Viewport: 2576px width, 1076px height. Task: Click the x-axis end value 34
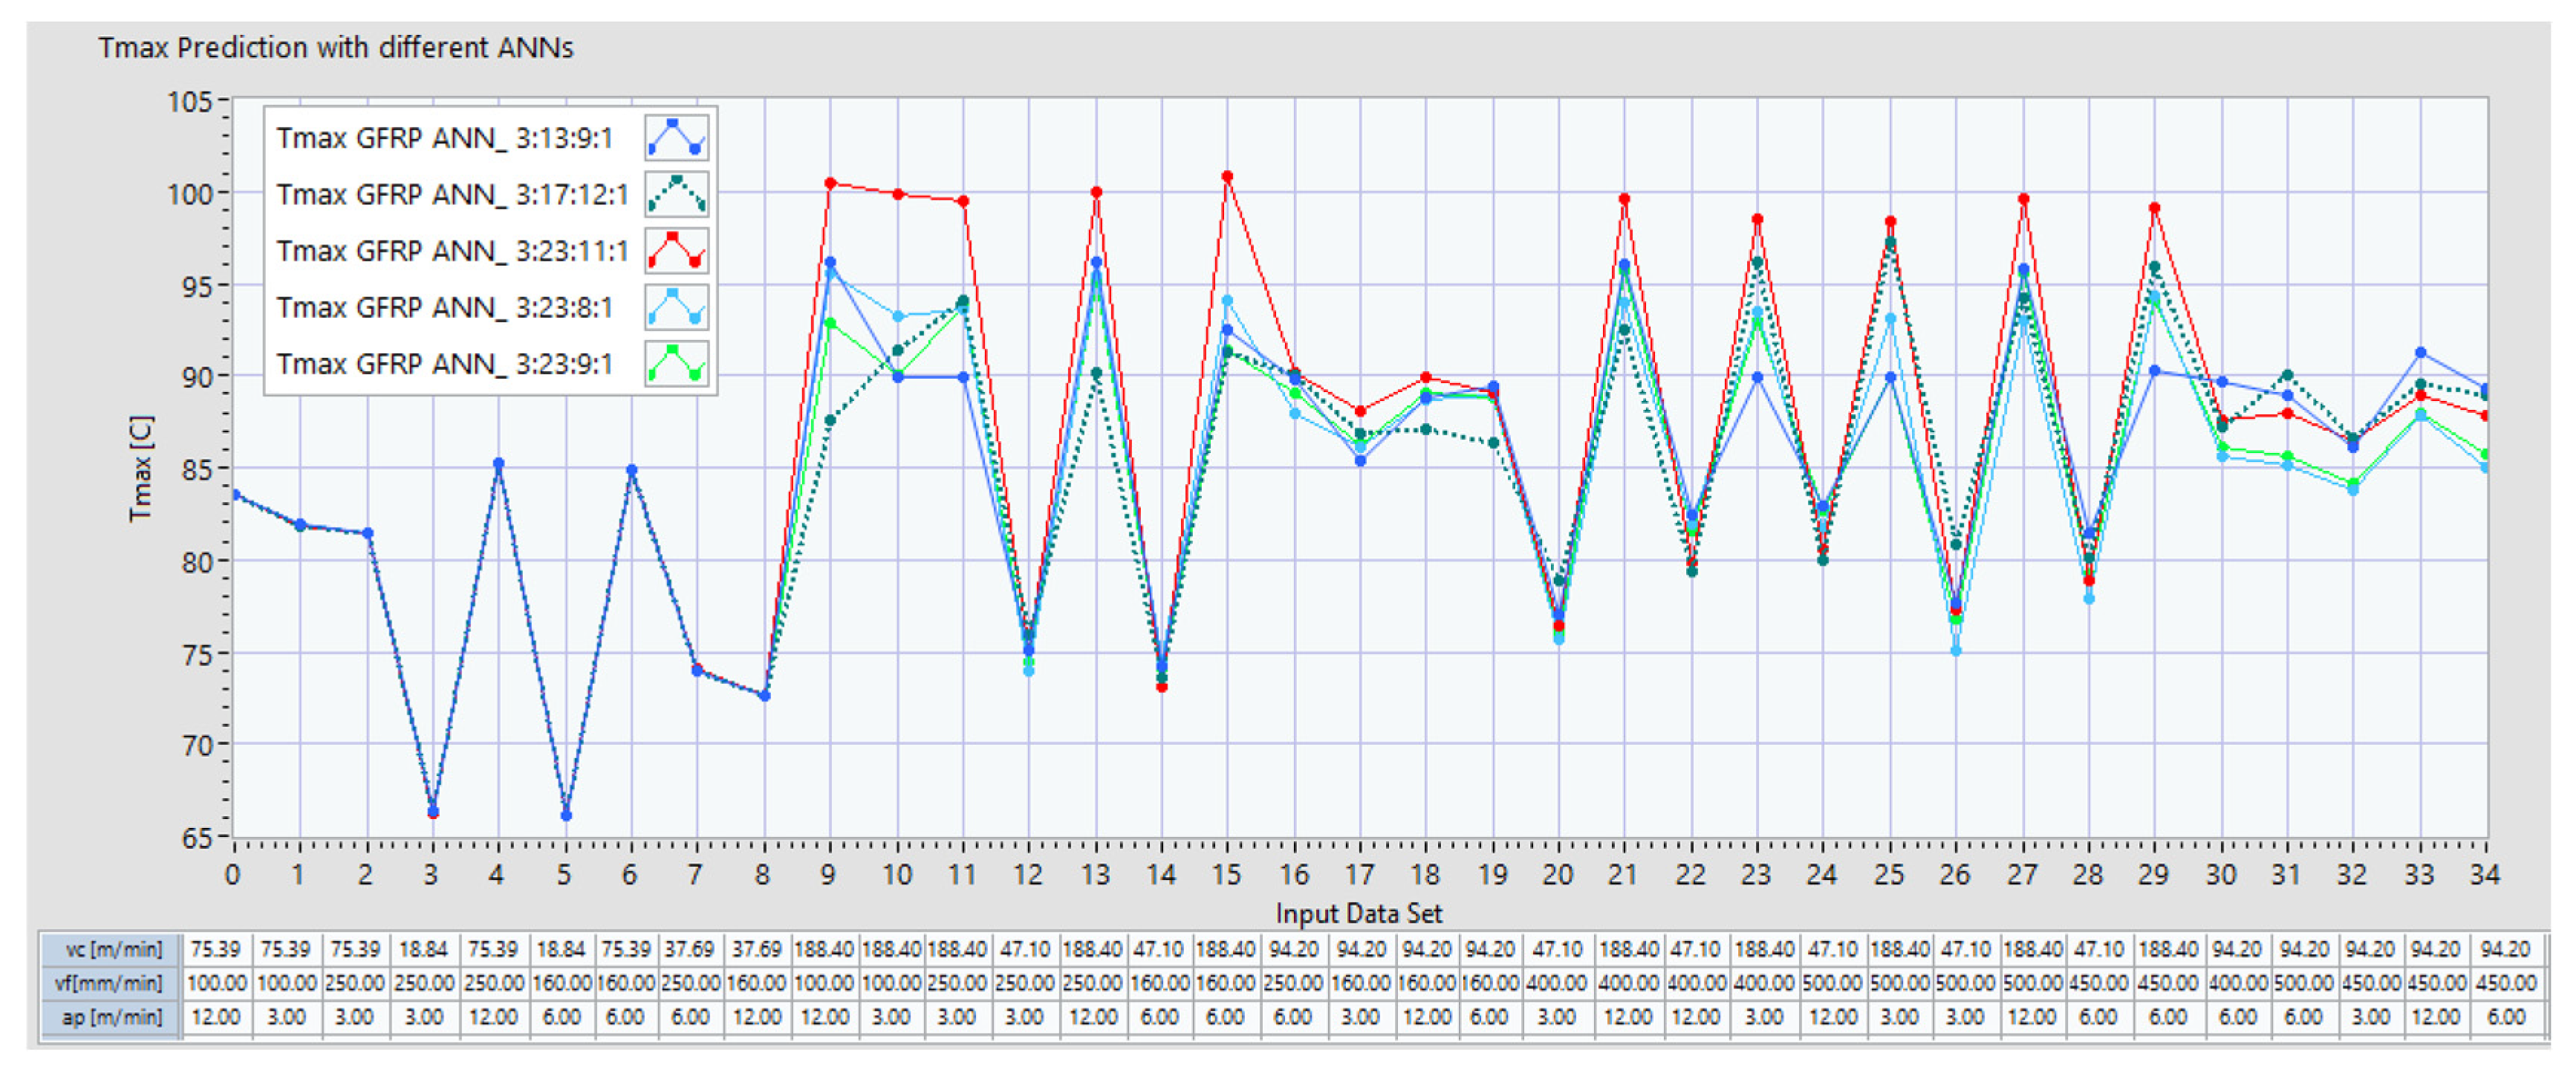point(2485,875)
